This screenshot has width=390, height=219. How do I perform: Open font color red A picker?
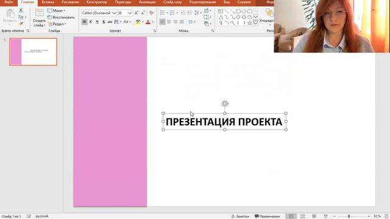153,22
